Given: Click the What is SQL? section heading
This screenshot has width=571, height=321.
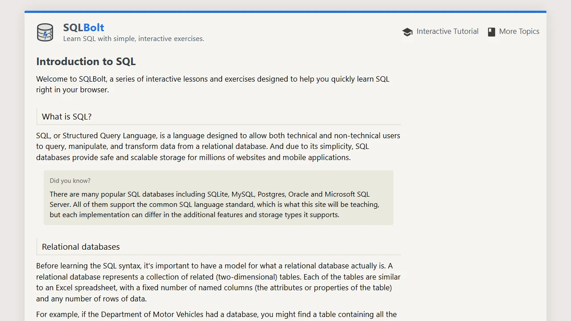Looking at the screenshot, I should point(66,116).
